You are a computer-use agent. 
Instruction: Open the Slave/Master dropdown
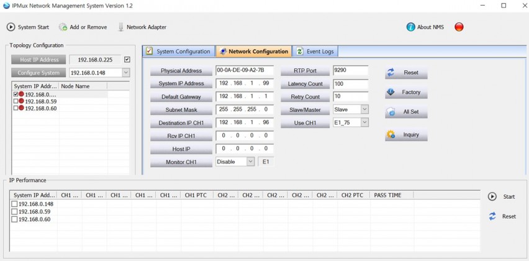point(364,109)
